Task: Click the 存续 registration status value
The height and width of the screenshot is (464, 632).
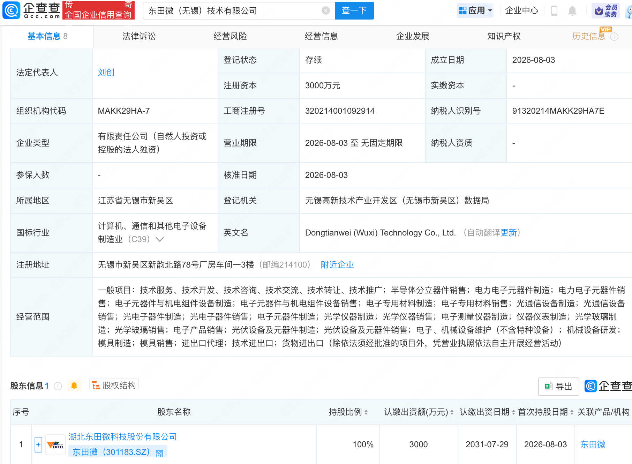Action: pyautogui.click(x=313, y=60)
